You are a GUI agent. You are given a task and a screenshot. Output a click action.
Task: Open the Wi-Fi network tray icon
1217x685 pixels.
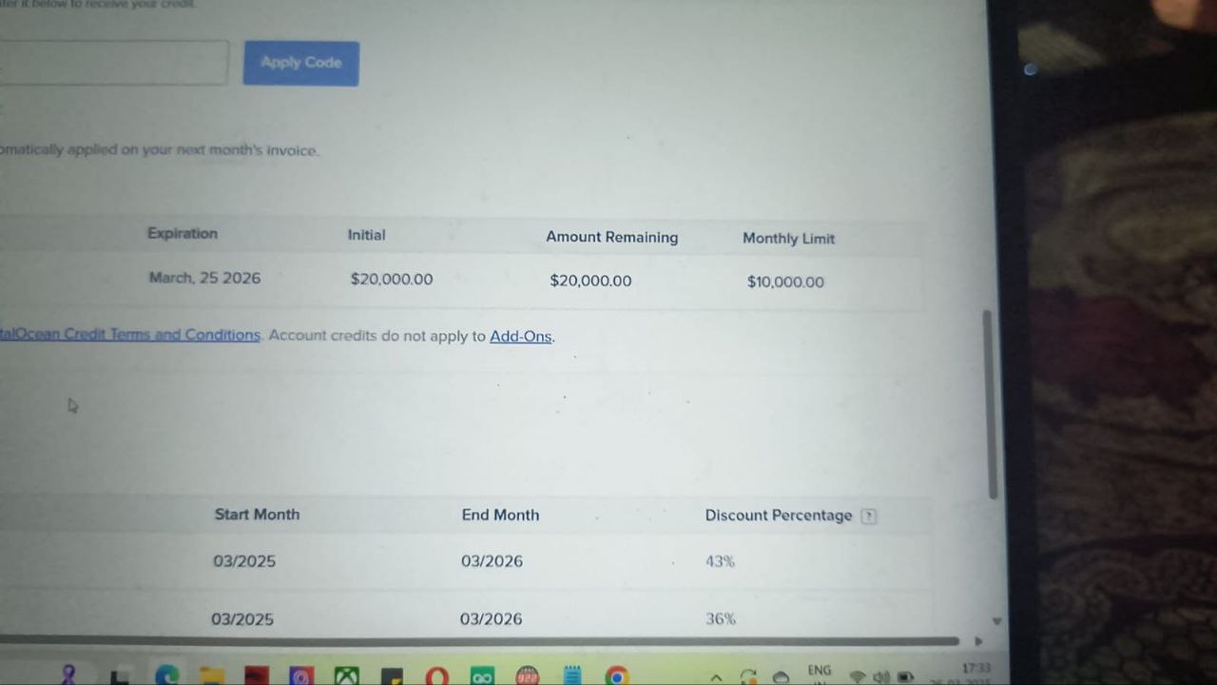857,677
